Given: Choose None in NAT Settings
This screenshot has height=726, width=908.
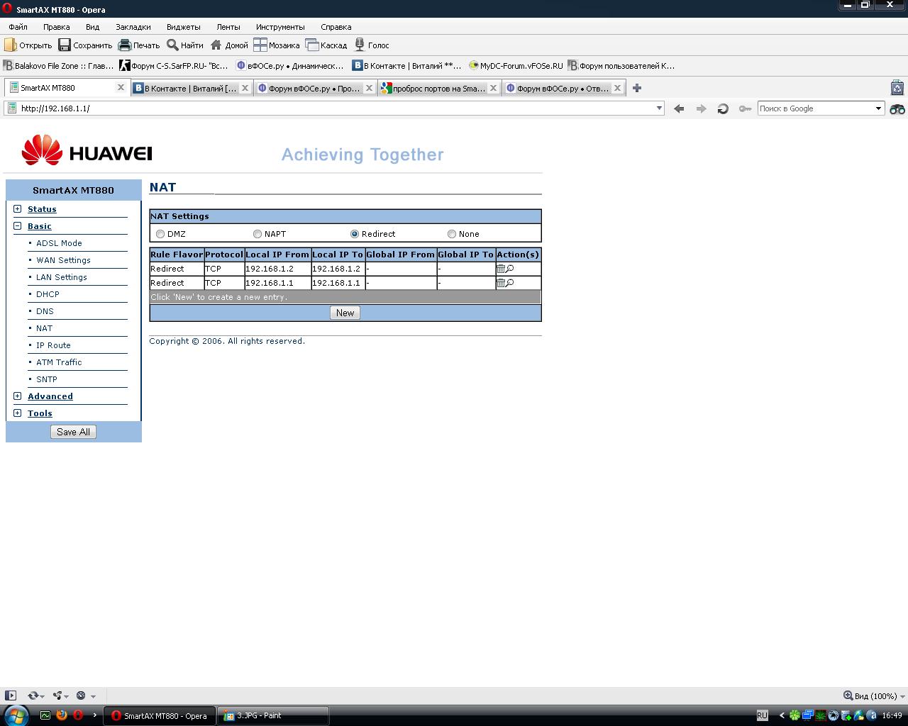Looking at the screenshot, I should point(452,234).
